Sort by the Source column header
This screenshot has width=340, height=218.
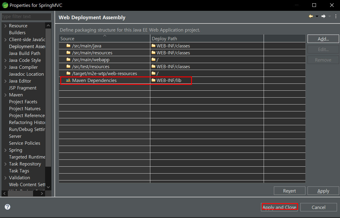click(104, 38)
